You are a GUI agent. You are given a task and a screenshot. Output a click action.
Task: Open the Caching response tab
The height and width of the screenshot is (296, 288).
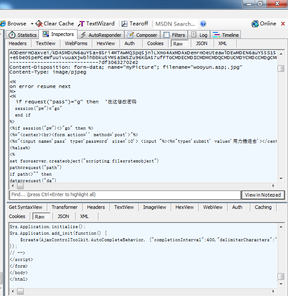[263, 207]
